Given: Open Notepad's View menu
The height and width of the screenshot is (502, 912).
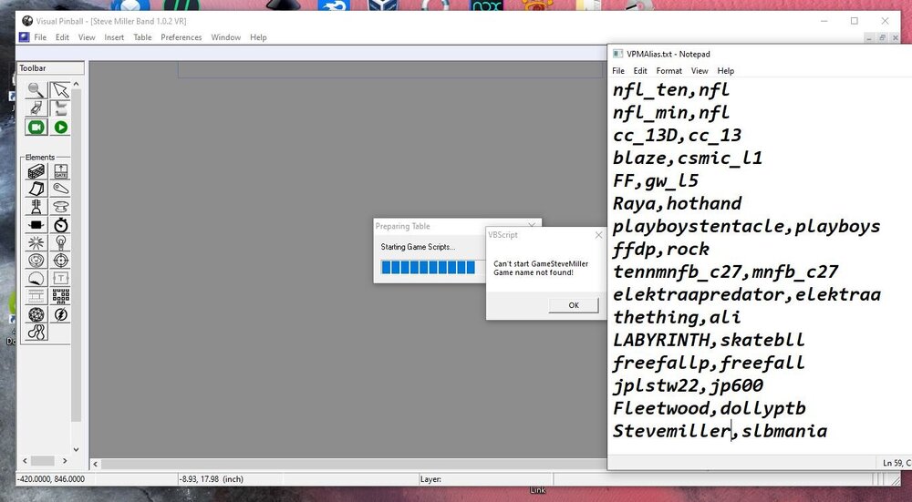Looking at the screenshot, I should (x=700, y=71).
